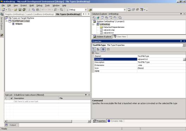Toggle the checkmark column header in Task List
The height and width of the screenshot is (131, 186).
tap(11, 98)
